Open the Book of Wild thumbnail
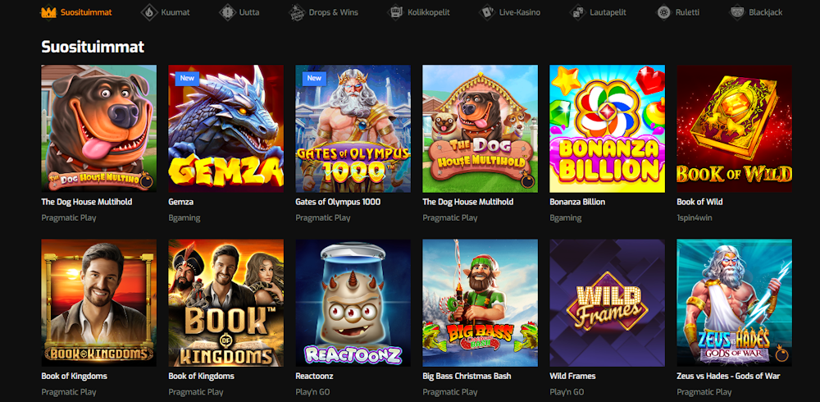 coord(734,128)
